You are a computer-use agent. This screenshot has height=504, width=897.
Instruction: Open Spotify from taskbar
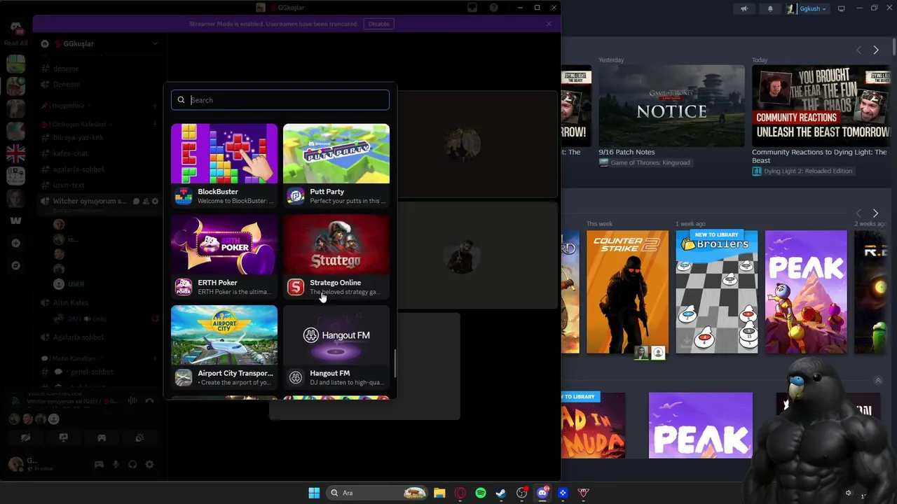click(x=481, y=493)
